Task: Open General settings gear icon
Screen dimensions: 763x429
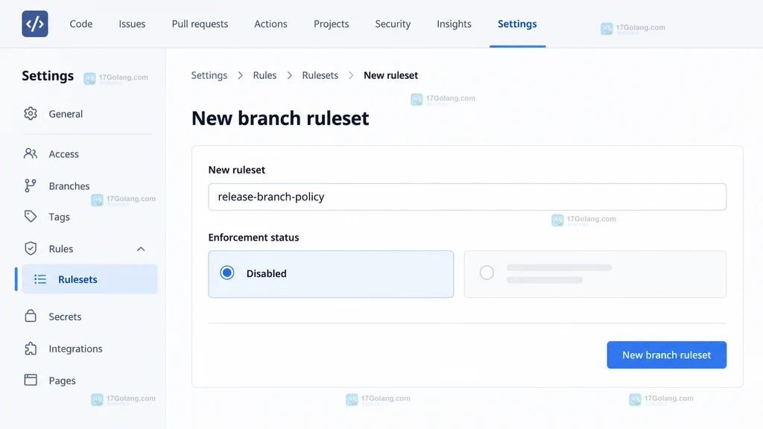Action: coord(31,113)
